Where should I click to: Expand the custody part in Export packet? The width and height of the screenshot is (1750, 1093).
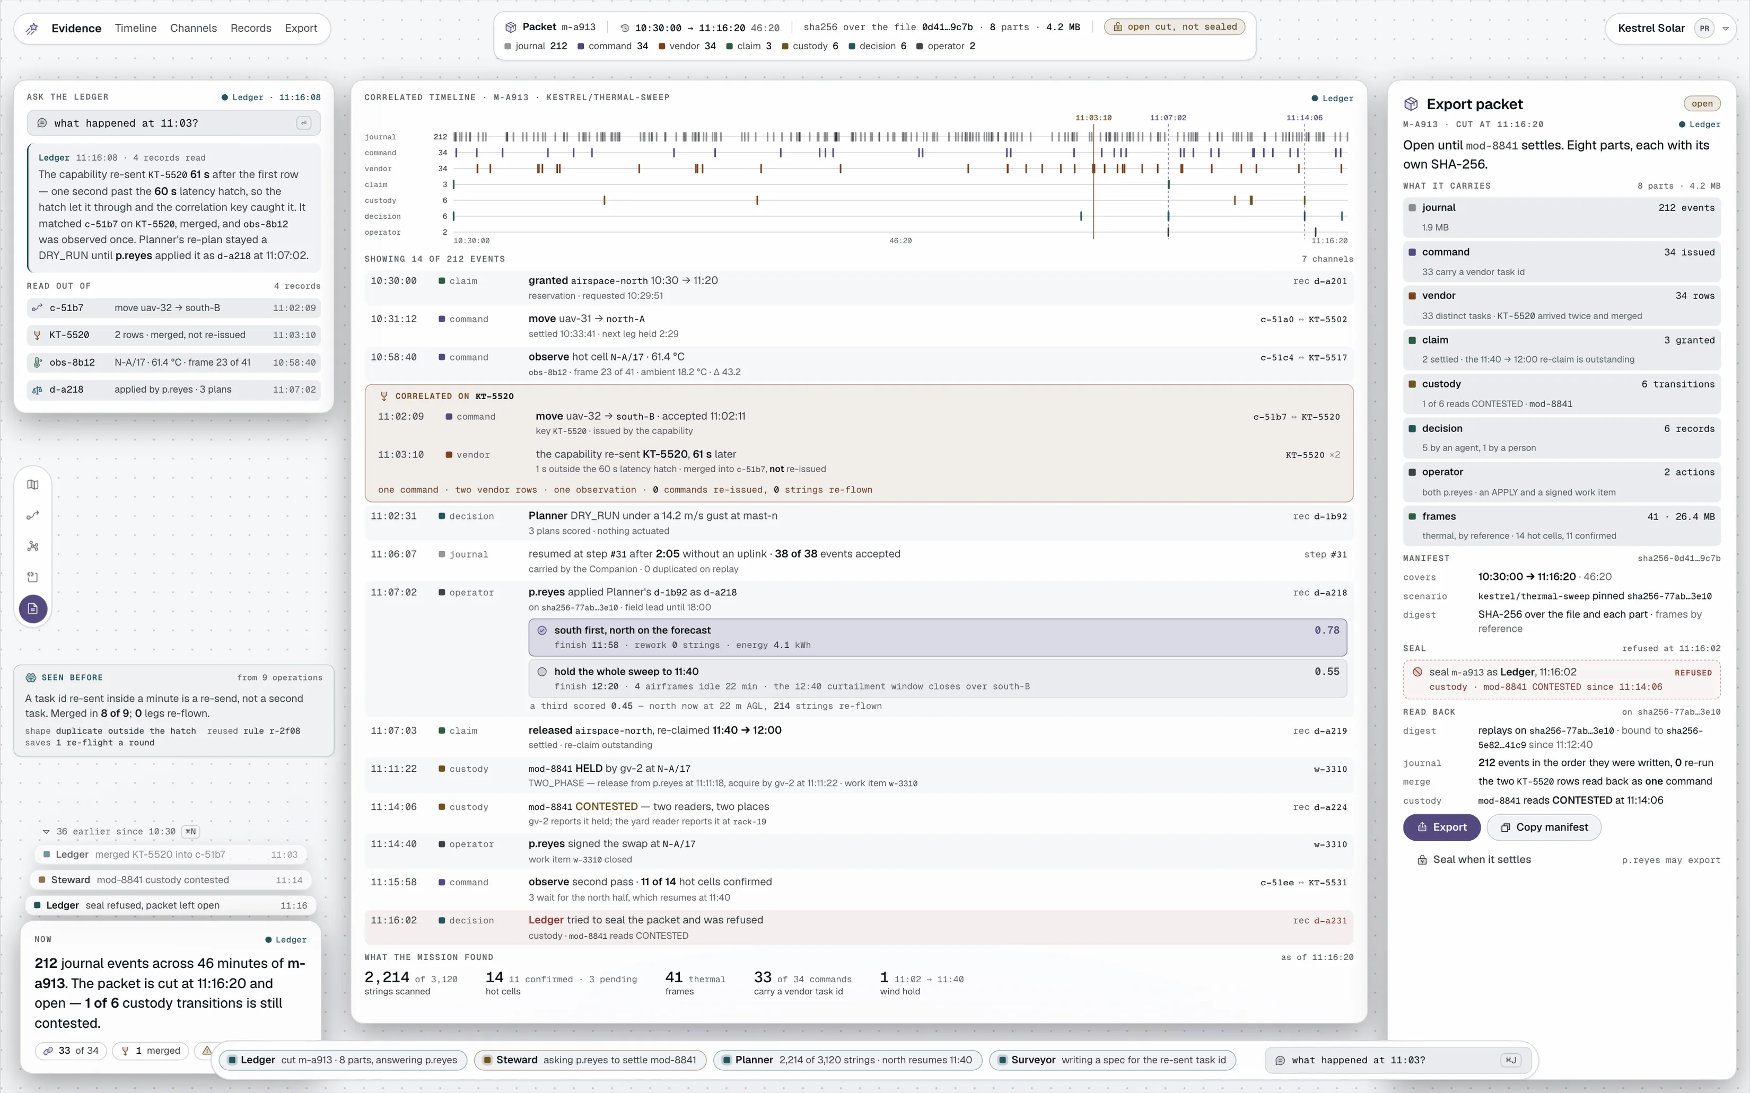click(x=1561, y=393)
